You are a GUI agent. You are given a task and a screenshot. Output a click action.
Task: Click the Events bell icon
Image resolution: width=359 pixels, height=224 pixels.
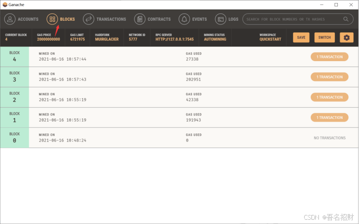(184, 19)
